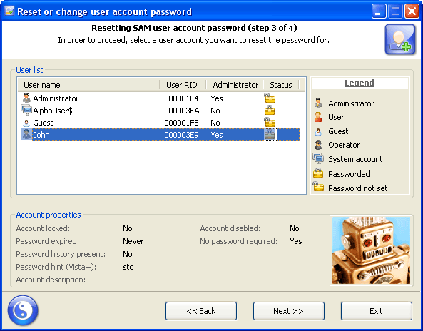Select the Guest user name
The image size is (423, 331).
click(43, 123)
